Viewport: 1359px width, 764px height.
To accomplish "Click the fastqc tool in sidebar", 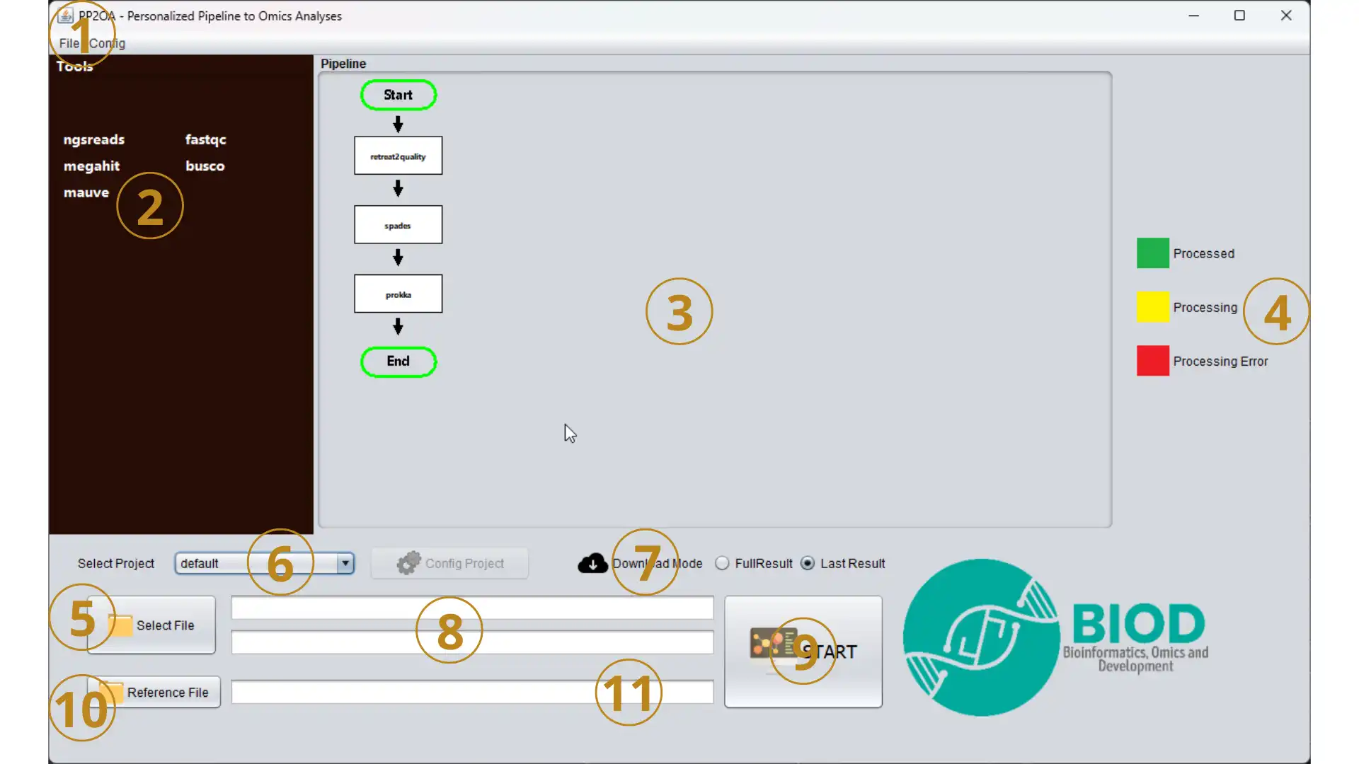I will pos(205,139).
